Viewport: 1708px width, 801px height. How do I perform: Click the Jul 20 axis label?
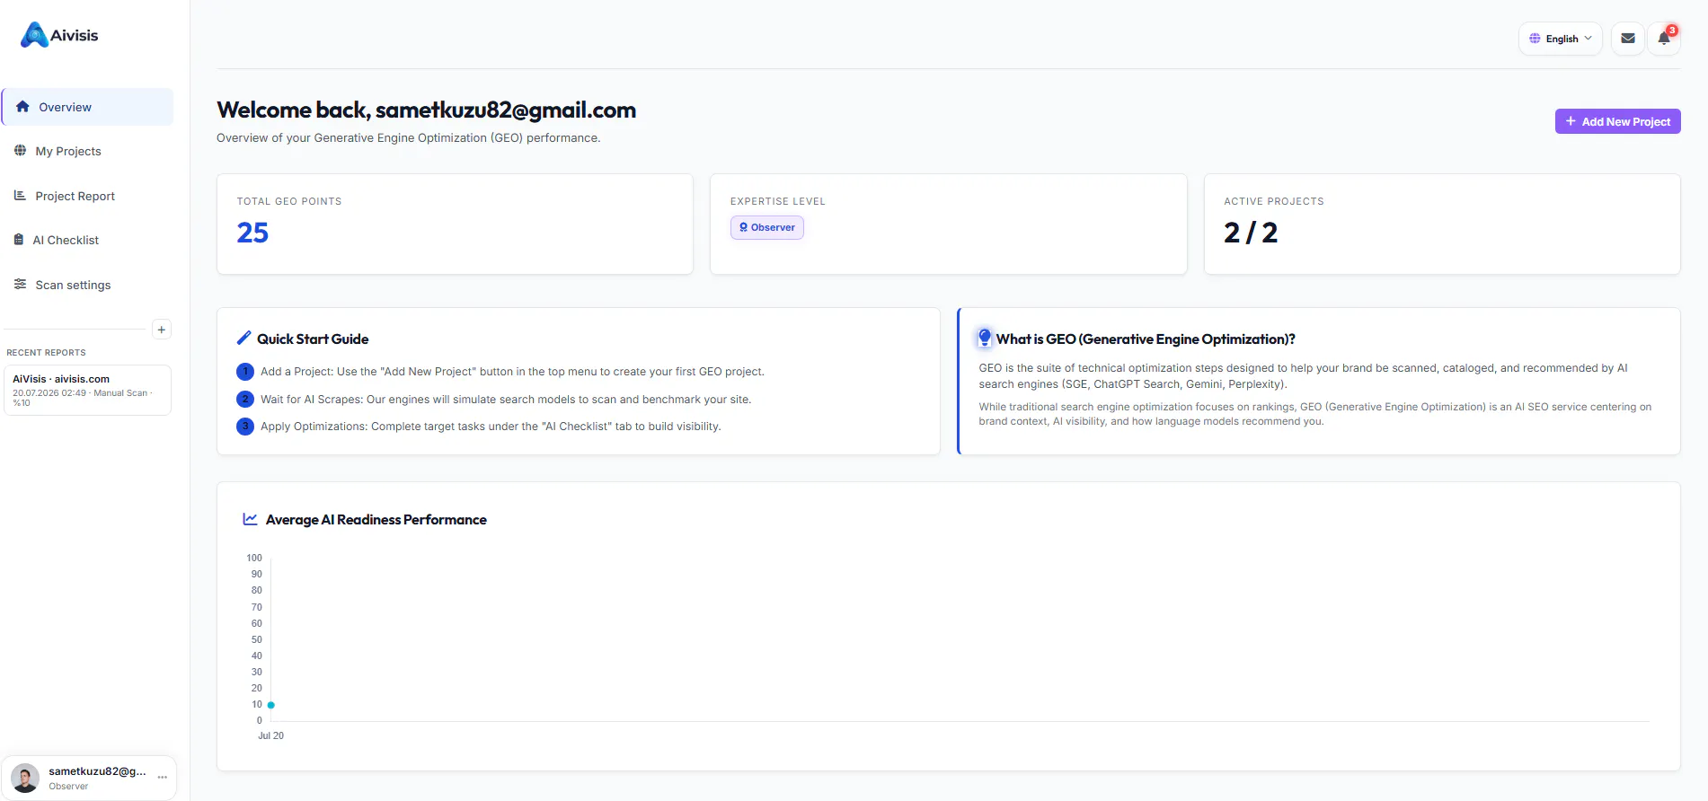270,735
